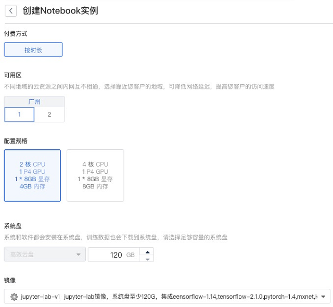Click the 可用区 section label
The height and width of the screenshot is (307, 333).
(x=12, y=75)
